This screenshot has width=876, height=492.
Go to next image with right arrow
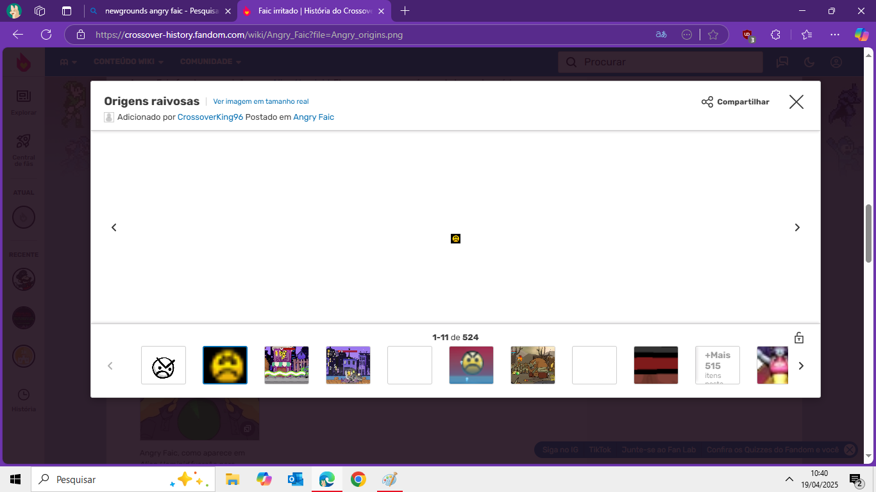(x=797, y=227)
